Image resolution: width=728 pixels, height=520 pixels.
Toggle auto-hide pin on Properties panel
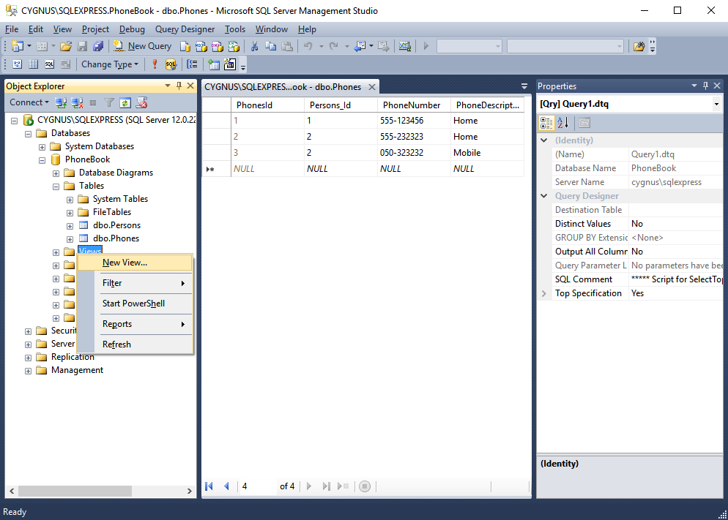coord(706,86)
